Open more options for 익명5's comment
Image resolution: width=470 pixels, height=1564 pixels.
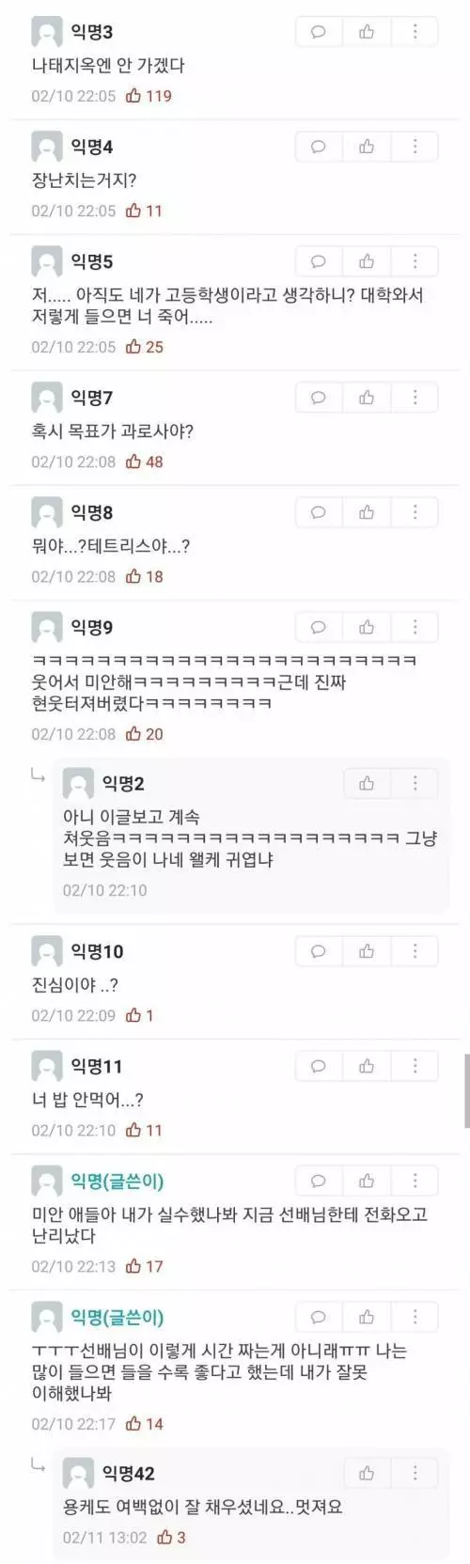click(x=415, y=261)
